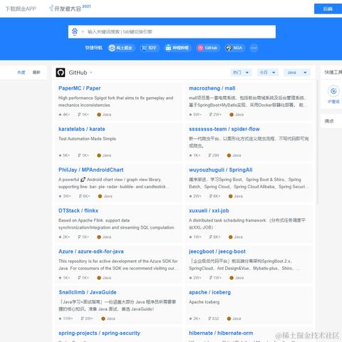The image size is (342, 342).
Task: Click the Java language dot on Azure / azure-sdk-for-java
Action: point(99,278)
